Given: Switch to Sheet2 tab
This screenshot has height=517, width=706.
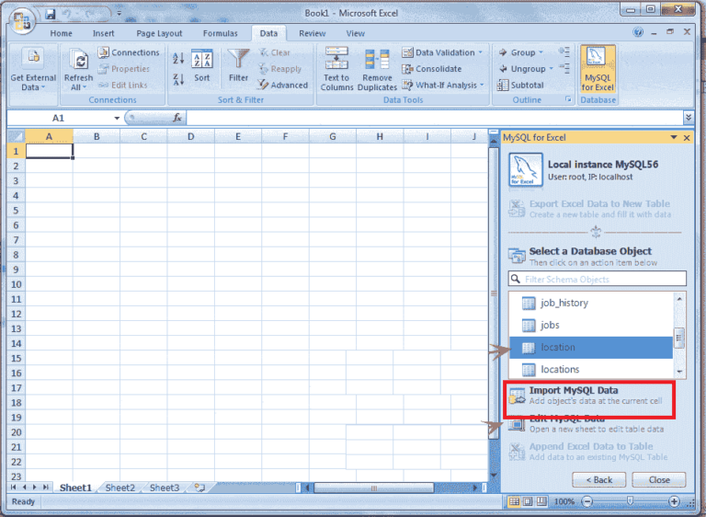Looking at the screenshot, I should click(120, 488).
